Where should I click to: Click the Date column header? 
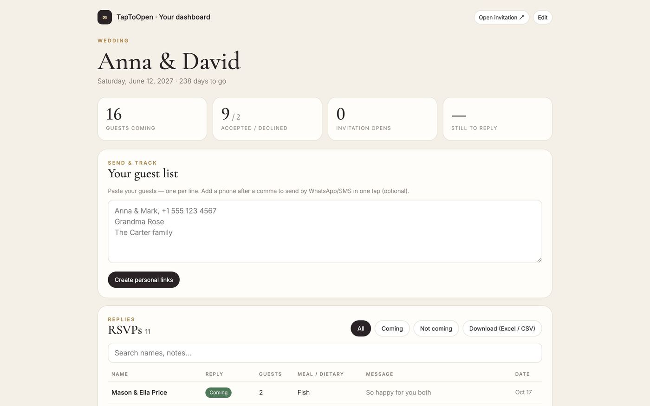pos(522,374)
